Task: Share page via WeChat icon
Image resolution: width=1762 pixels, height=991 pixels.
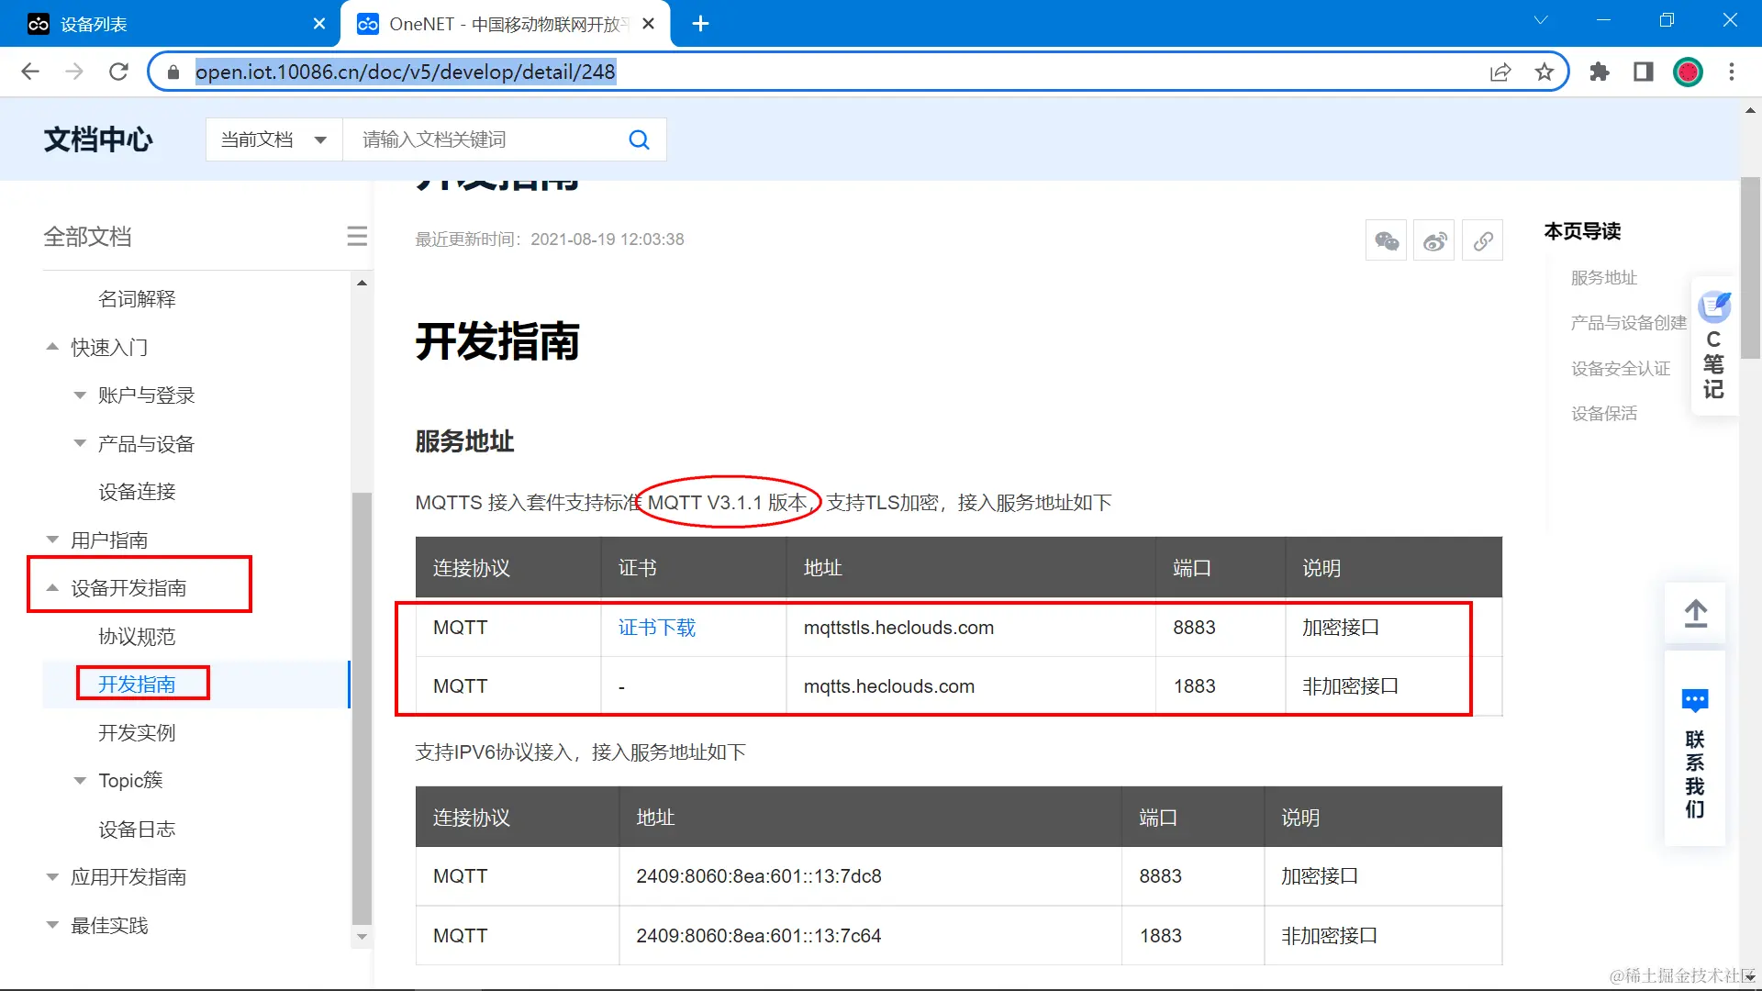Action: [1386, 240]
